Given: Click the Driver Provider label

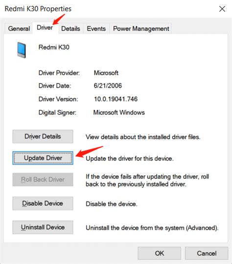Looking at the screenshot, I should (59, 73).
